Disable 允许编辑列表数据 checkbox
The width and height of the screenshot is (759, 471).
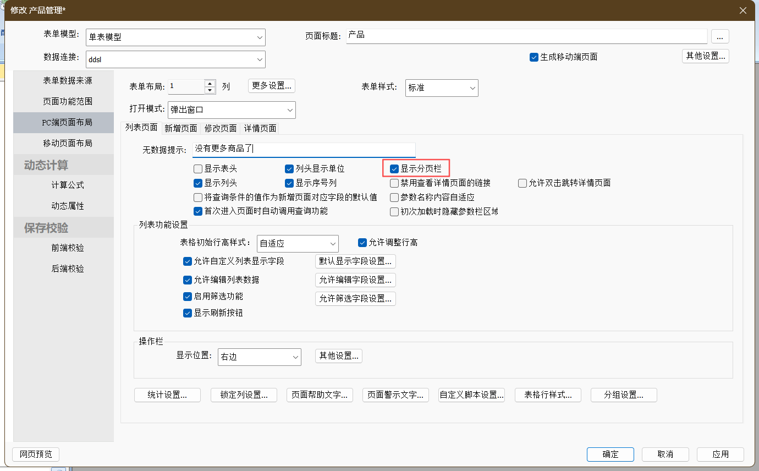pyautogui.click(x=188, y=280)
